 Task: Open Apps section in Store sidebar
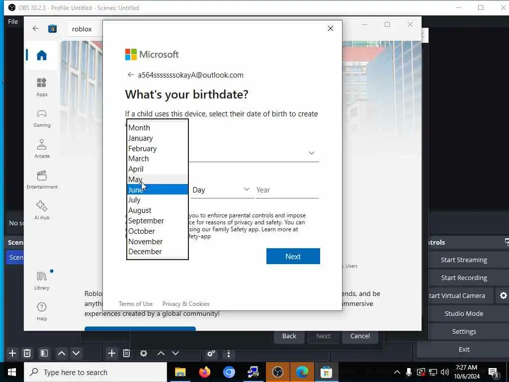coord(42,87)
